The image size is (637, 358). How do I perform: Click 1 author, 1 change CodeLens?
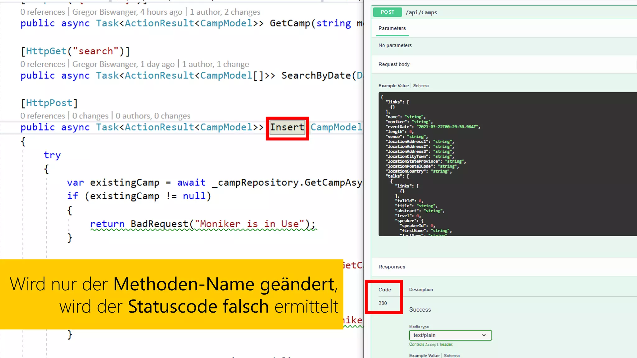pyautogui.click(x=216, y=64)
